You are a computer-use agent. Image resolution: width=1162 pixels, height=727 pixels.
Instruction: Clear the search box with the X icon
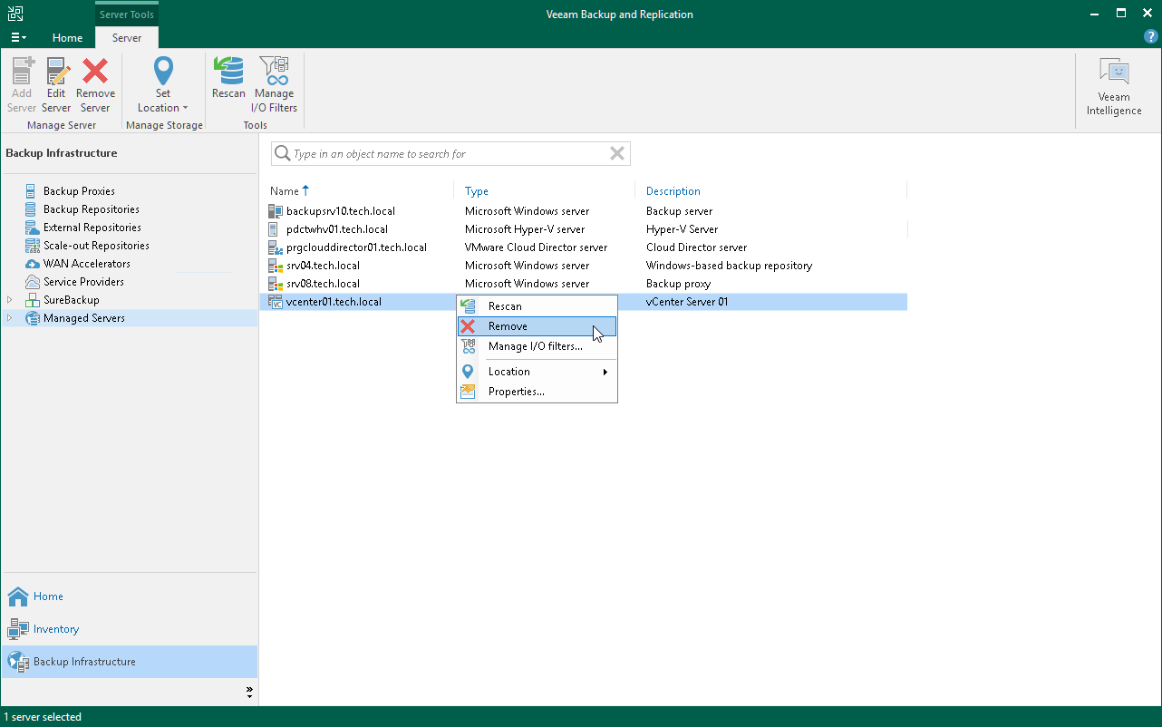point(617,154)
